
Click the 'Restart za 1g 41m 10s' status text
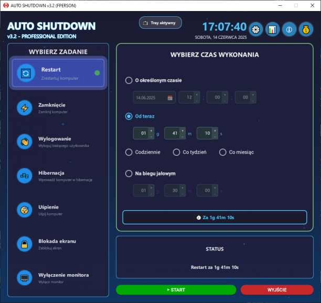point(215,267)
